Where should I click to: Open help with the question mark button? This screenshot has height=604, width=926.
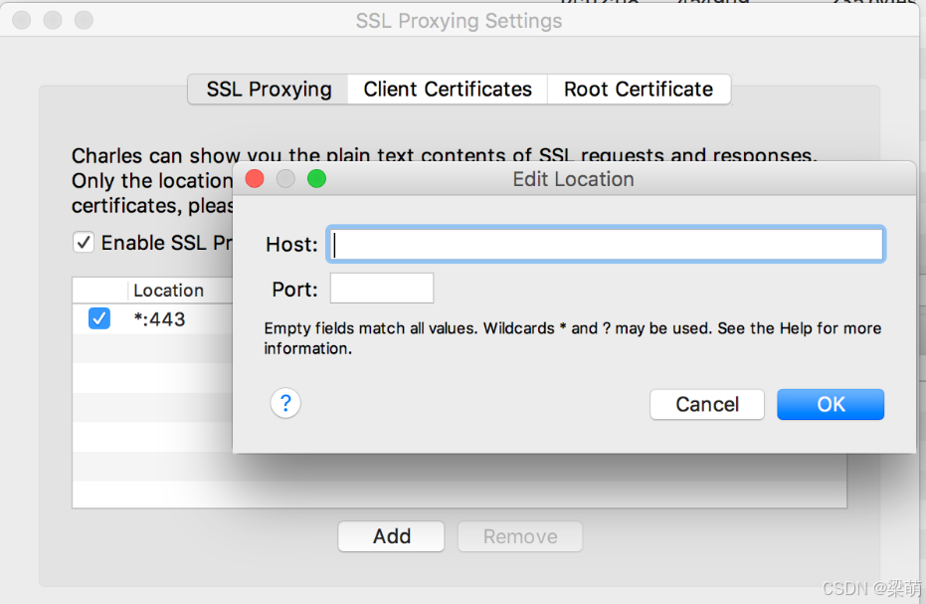285,403
